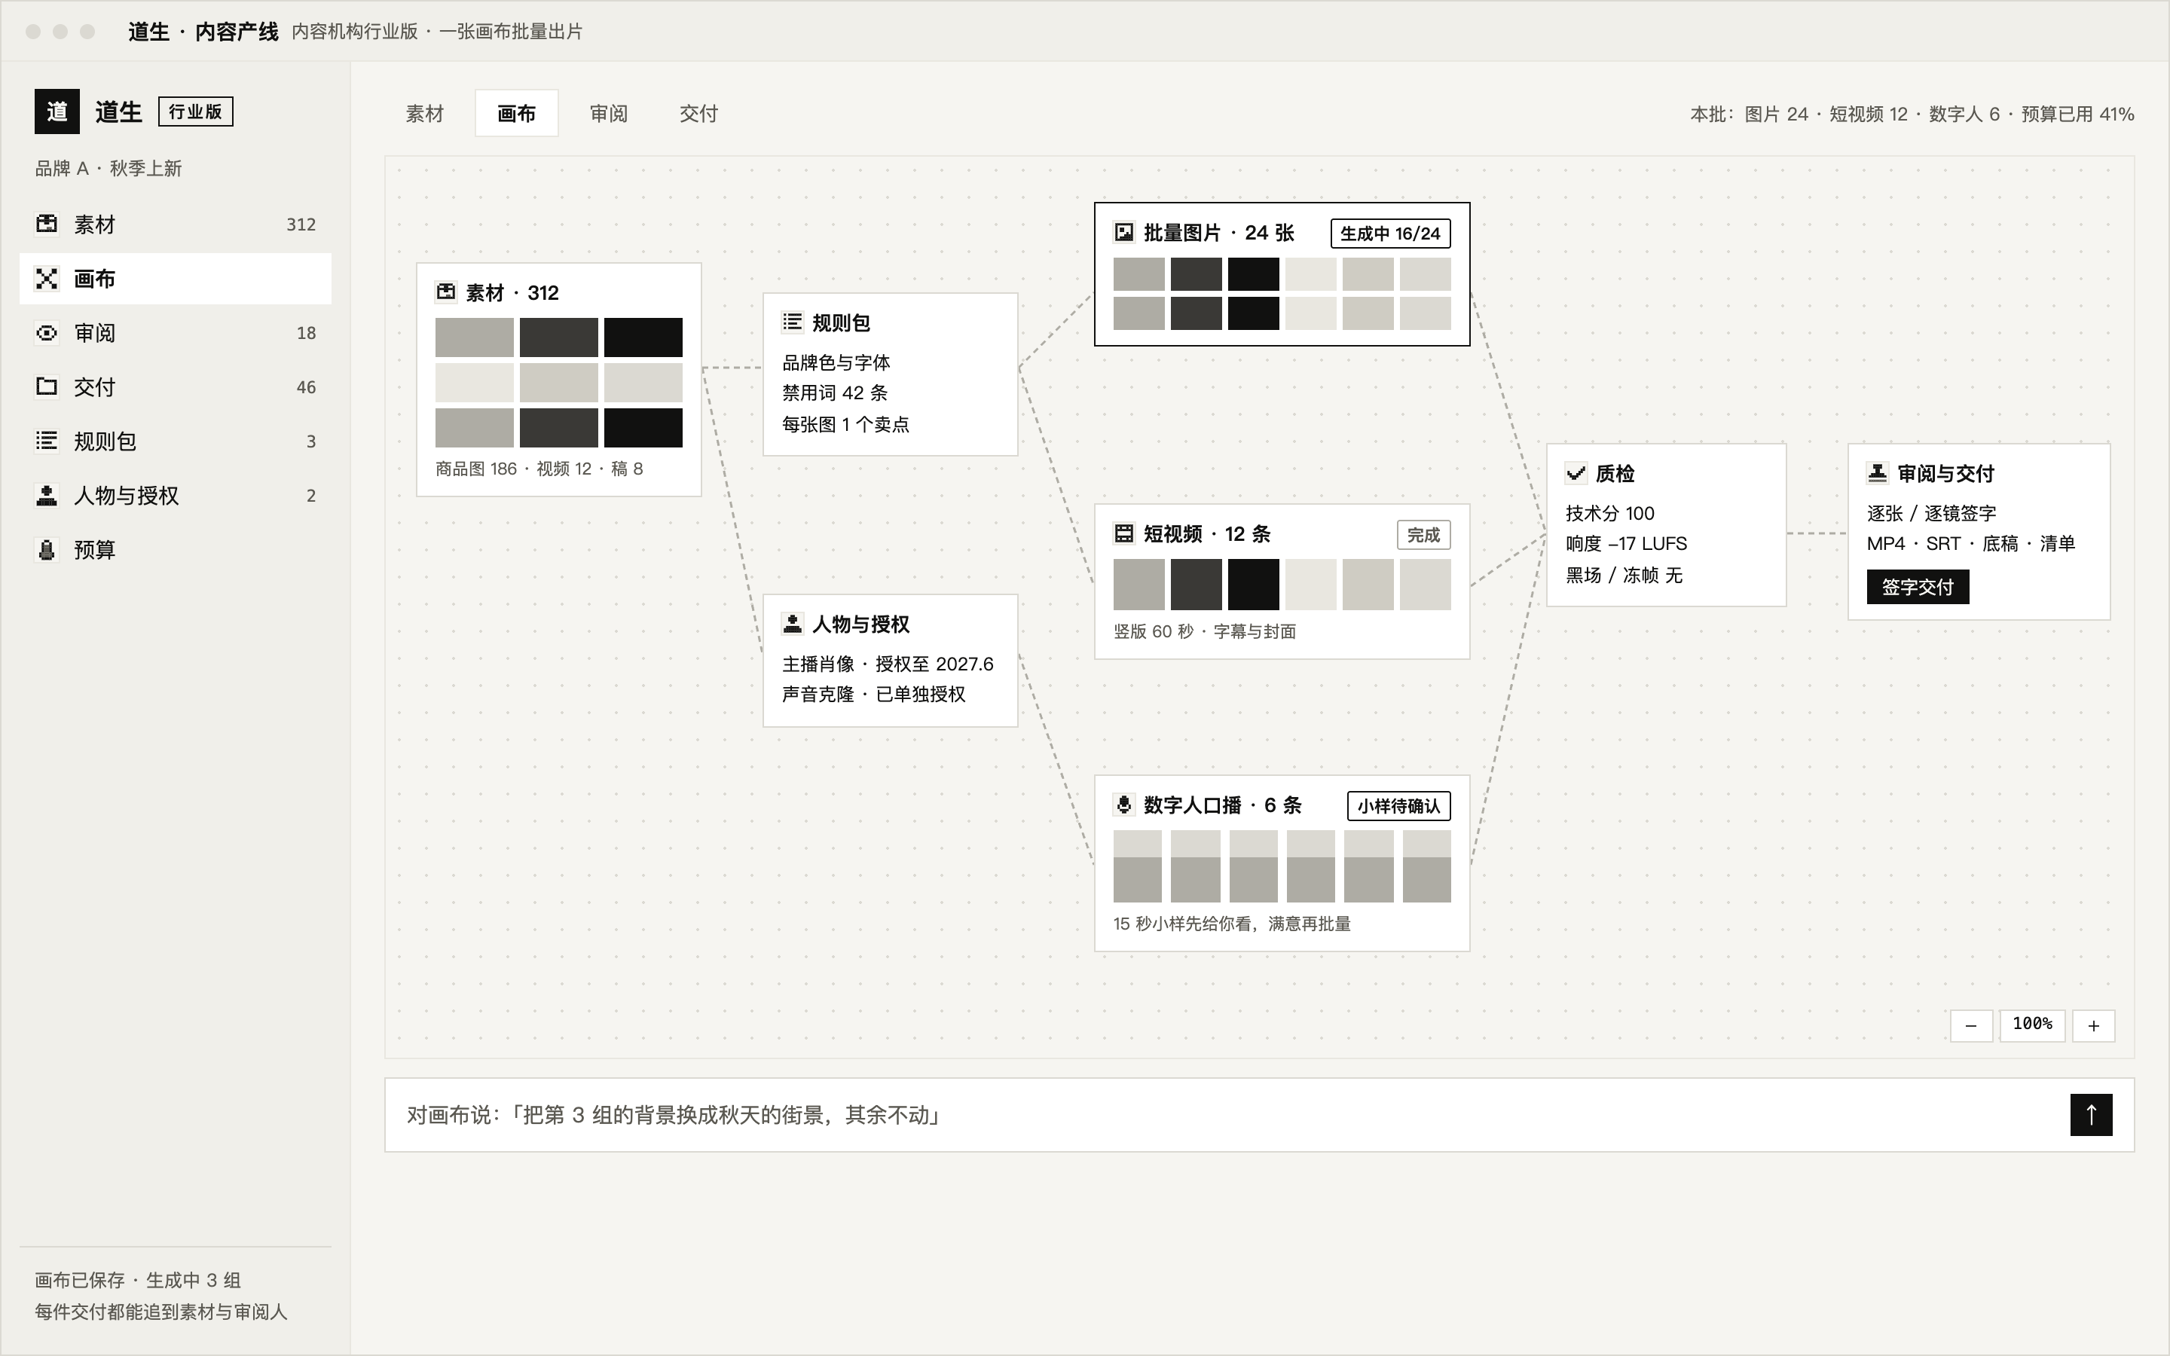Click the person icon on 人物与授权 node
Image resolution: width=2170 pixels, height=1356 pixels.
tap(793, 622)
